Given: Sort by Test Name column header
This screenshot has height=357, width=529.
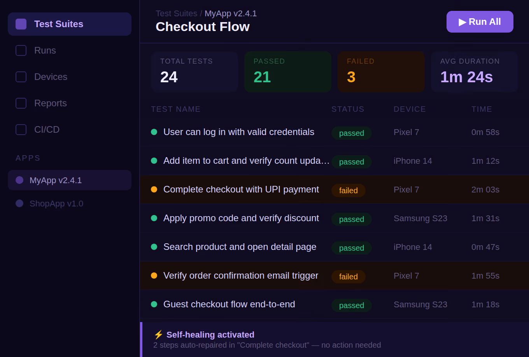Looking at the screenshot, I should click(x=176, y=109).
